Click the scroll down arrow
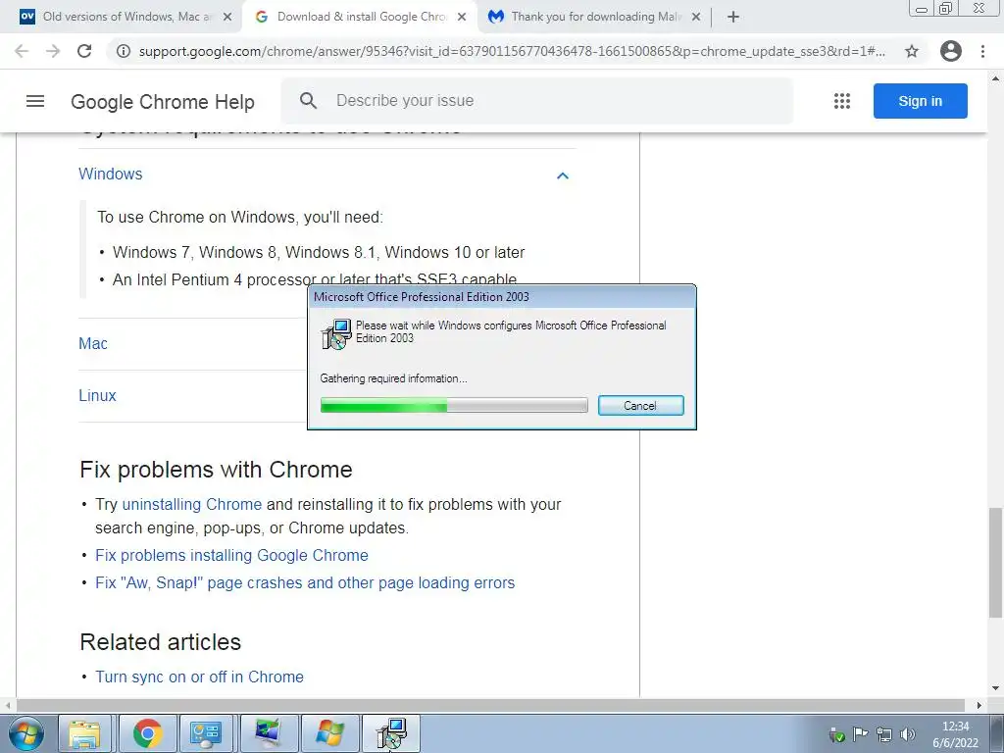 pyautogui.click(x=995, y=689)
